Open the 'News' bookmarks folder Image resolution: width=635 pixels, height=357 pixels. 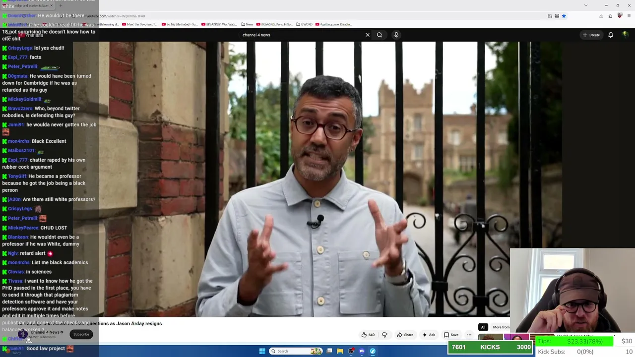coord(247,24)
